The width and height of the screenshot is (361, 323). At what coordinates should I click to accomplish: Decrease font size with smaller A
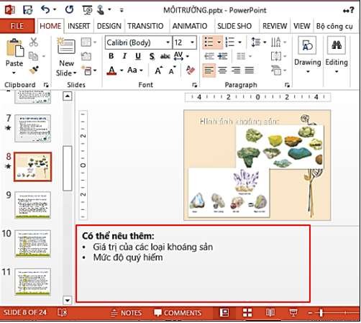tap(172, 70)
